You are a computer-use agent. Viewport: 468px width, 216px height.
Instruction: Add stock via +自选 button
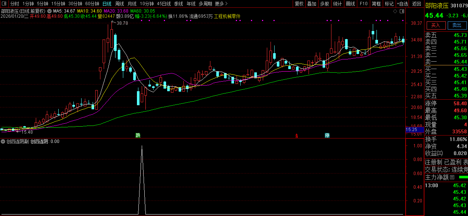(403, 4)
